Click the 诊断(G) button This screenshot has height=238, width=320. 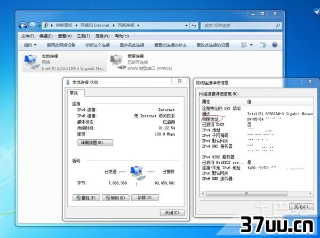[x=145, y=197]
